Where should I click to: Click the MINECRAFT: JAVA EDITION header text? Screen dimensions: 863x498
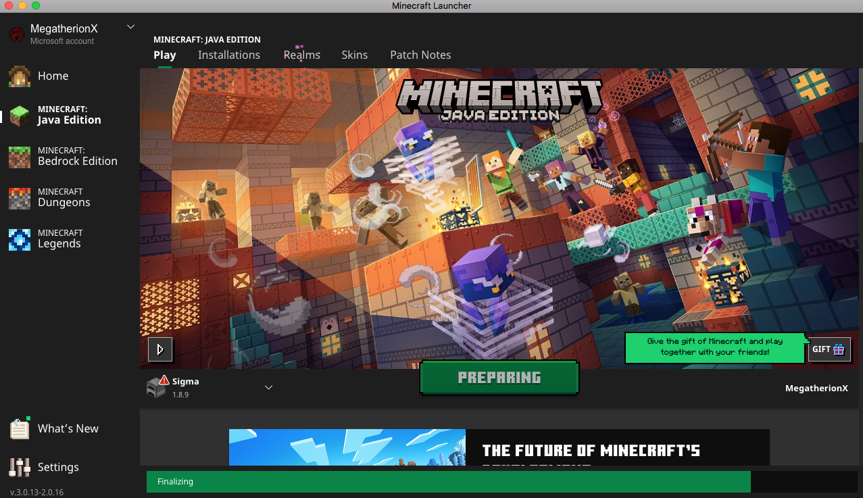click(207, 40)
